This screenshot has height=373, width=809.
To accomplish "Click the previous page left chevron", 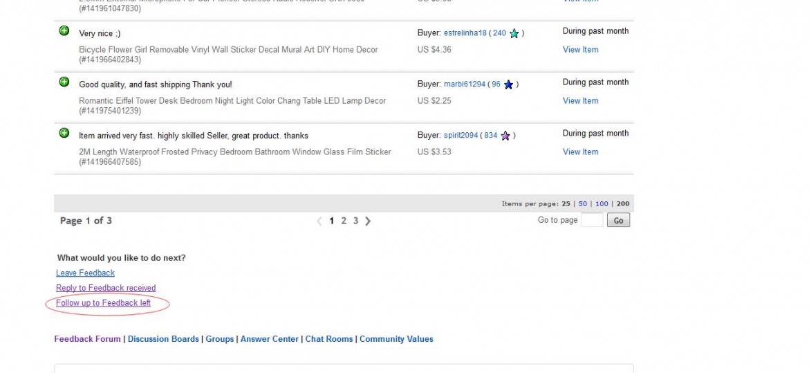I will click(319, 221).
